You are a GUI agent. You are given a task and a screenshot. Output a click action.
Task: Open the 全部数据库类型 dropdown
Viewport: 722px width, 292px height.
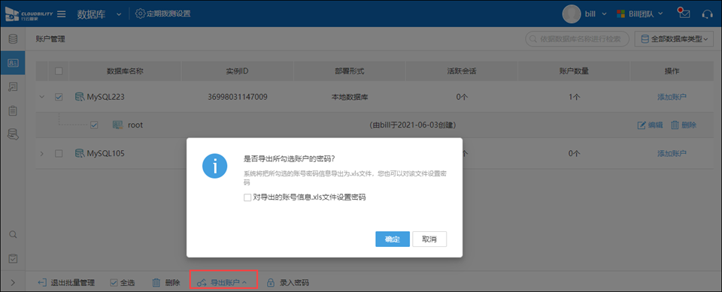tap(674, 40)
